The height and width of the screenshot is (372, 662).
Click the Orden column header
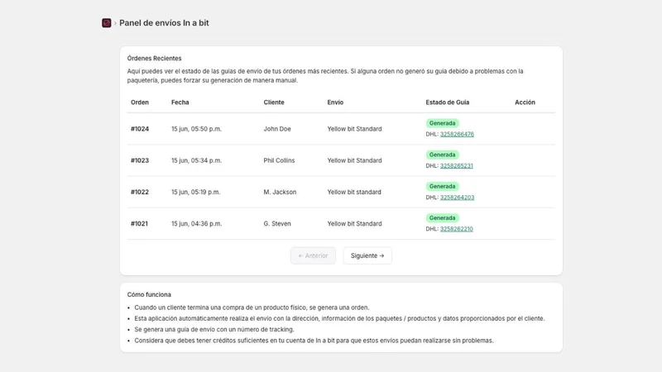click(140, 103)
